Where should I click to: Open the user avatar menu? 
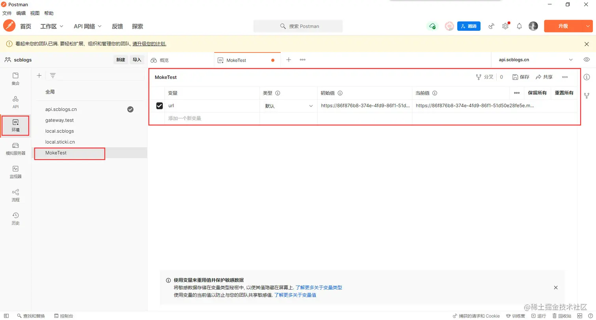tap(533, 26)
